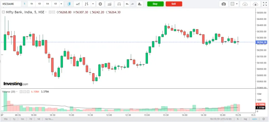269x122 pixels.
Task: Open chart properties gear in toolbar
Action: tap(100, 4)
